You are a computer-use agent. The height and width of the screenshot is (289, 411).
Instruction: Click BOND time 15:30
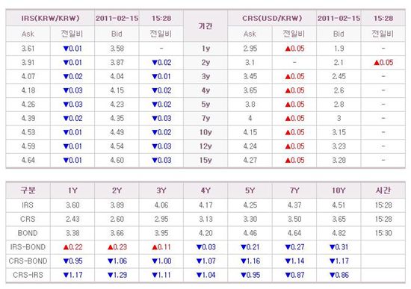383,233
